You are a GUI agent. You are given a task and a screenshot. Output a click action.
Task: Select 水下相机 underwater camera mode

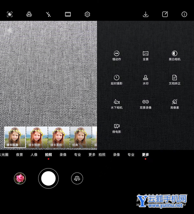point(116,103)
